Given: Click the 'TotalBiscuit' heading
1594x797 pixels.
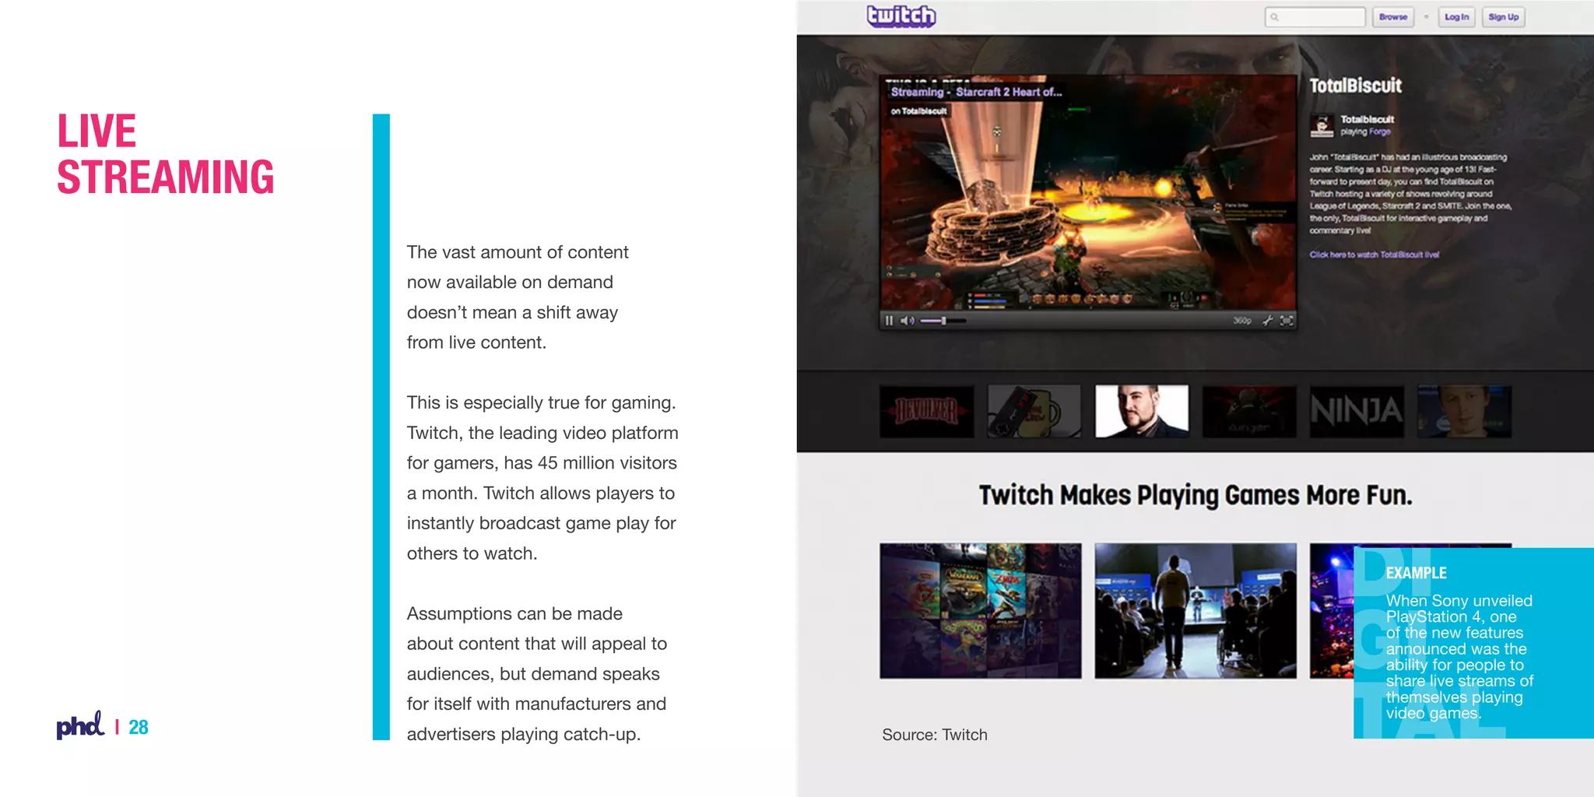Looking at the screenshot, I should coord(1355,86).
